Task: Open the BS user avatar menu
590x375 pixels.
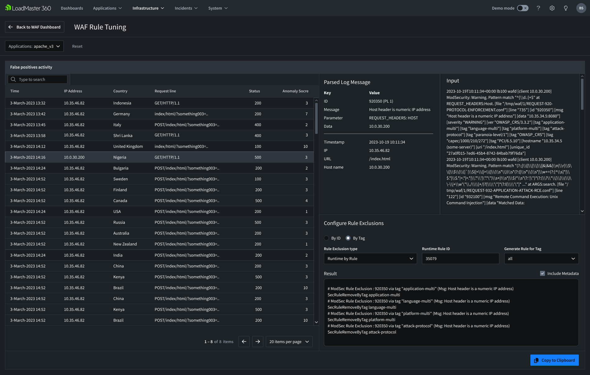Action: pyautogui.click(x=581, y=8)
